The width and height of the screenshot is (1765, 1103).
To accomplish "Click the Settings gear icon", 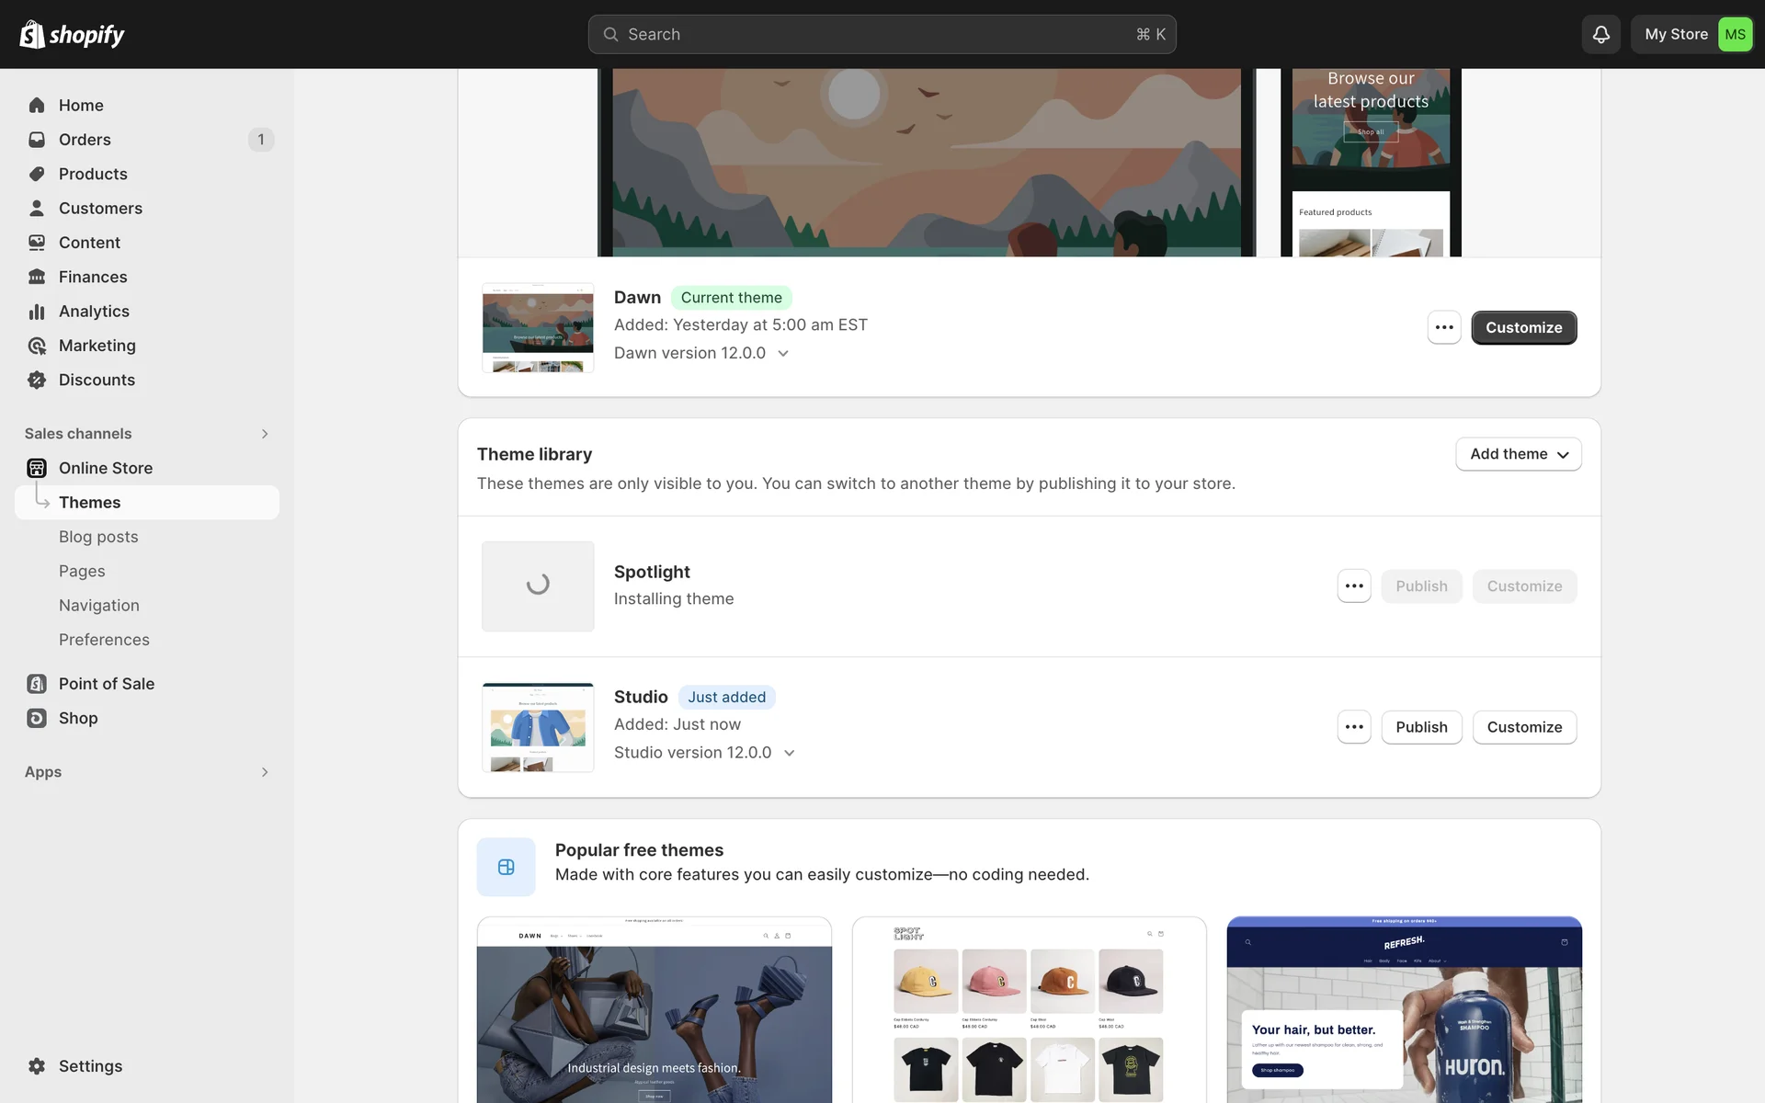I will [37, 1066].
